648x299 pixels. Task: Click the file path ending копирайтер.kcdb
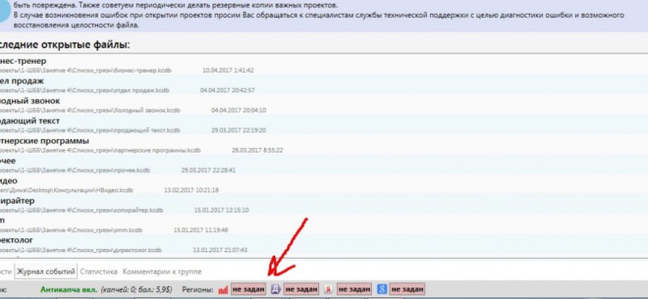82,210
